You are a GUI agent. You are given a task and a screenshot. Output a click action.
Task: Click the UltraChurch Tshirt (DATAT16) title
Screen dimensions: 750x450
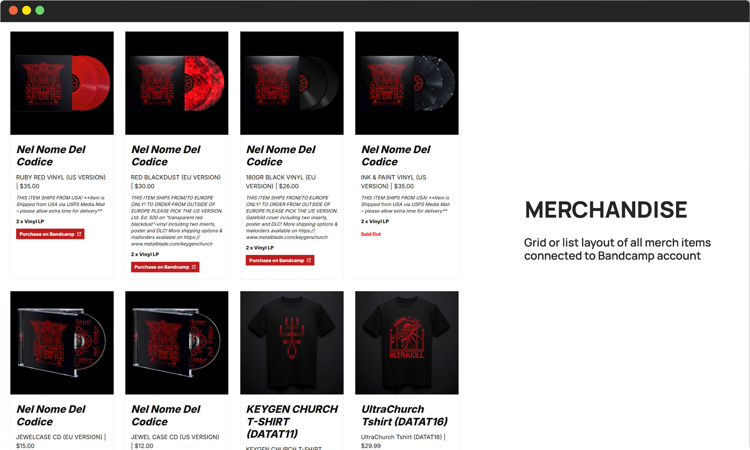pyautogui.click(x=405, y=415)
